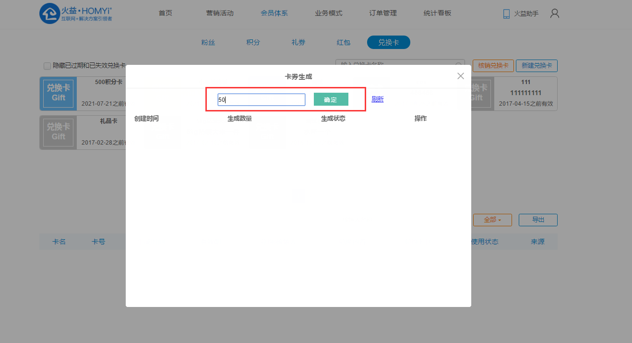This screenshot has width=632, height=343.
Task: Toggle 隐藏已过期和已失效兑换卡 checkbox
Action: (x=47, y=66)
